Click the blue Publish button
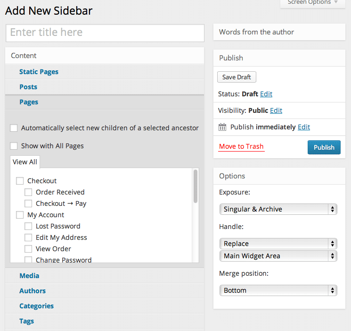 pos(324,147)
